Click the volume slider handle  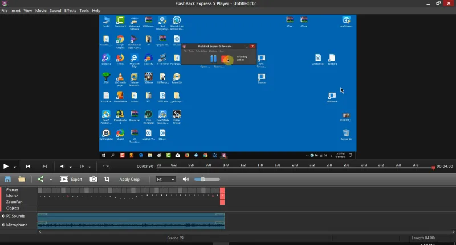203,179
